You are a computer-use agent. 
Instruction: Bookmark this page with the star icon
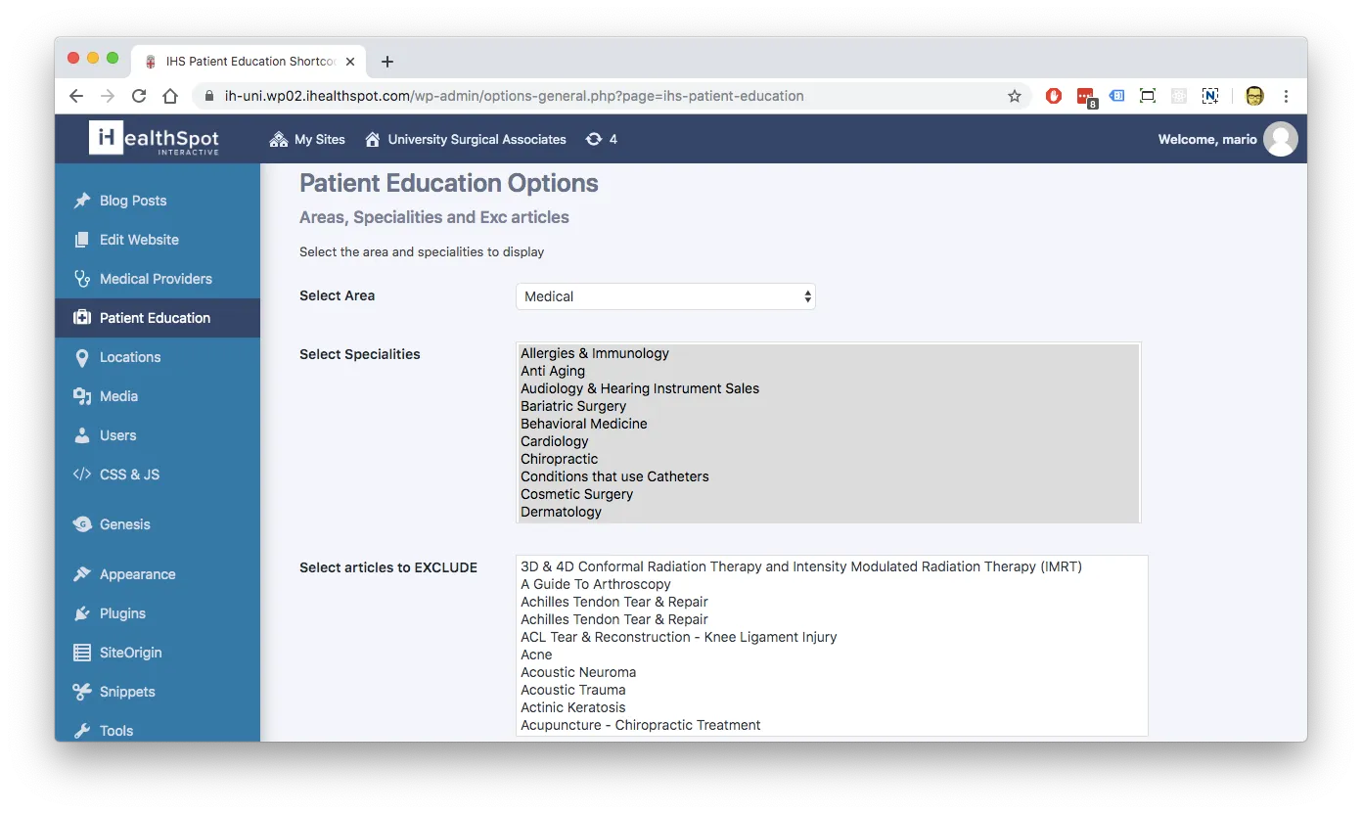(1015, 96)
